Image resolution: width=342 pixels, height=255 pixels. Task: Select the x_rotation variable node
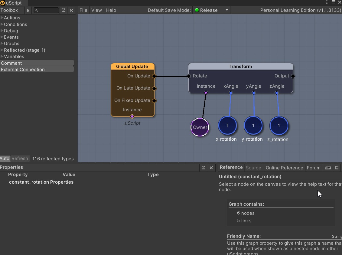click(227, 126)
